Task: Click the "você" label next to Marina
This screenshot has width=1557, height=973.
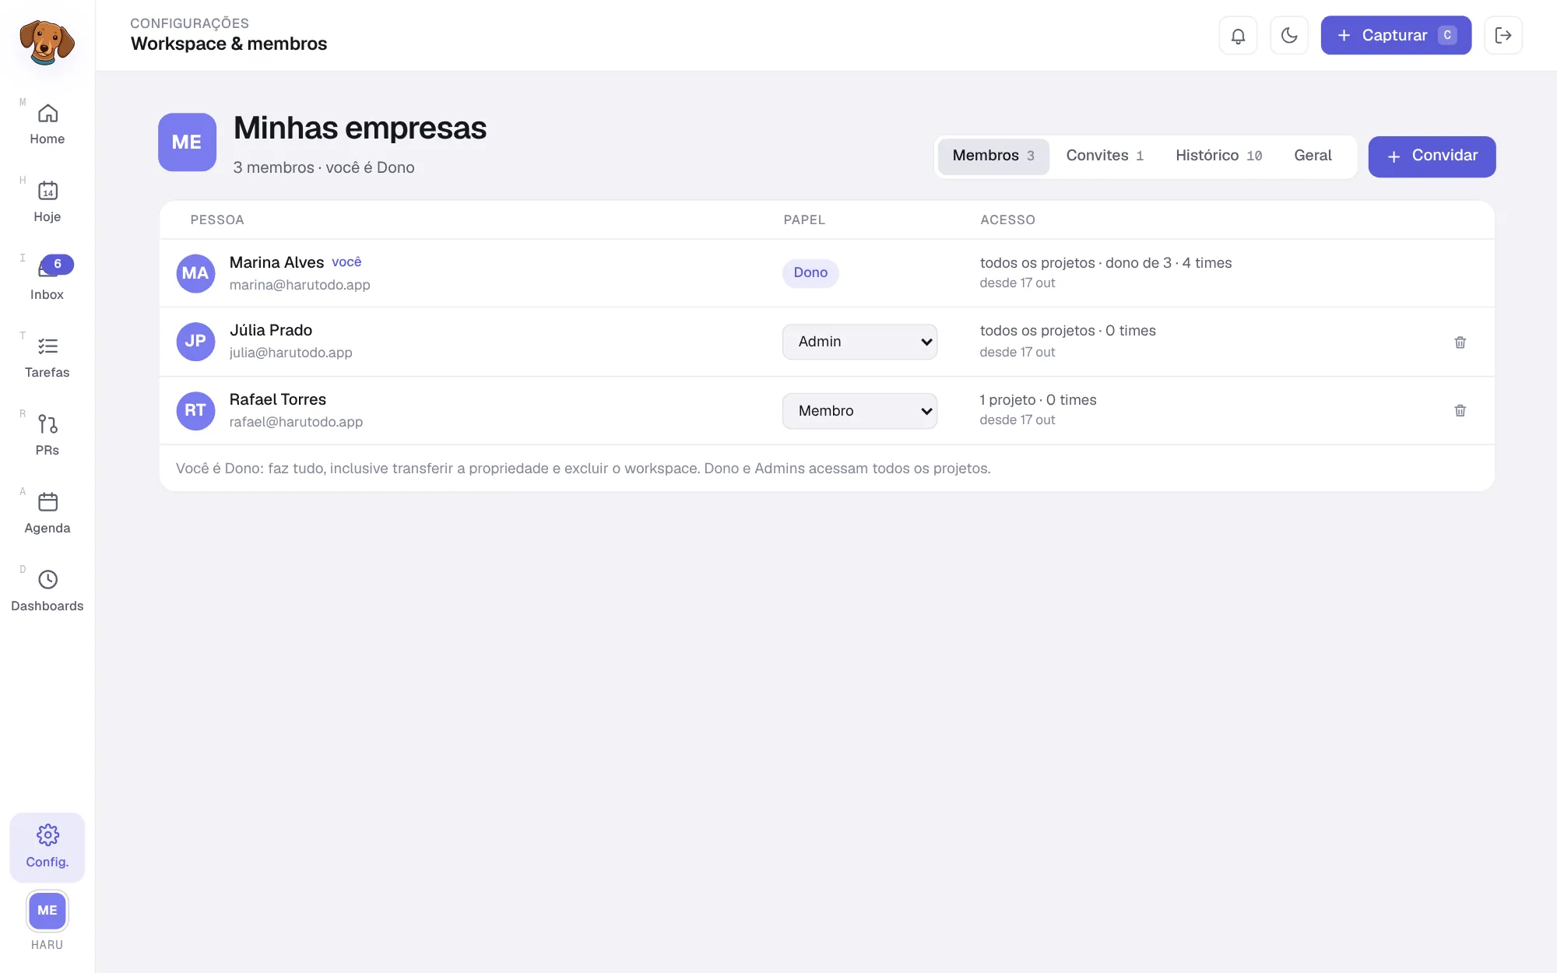Action: (x=346, y=262)
